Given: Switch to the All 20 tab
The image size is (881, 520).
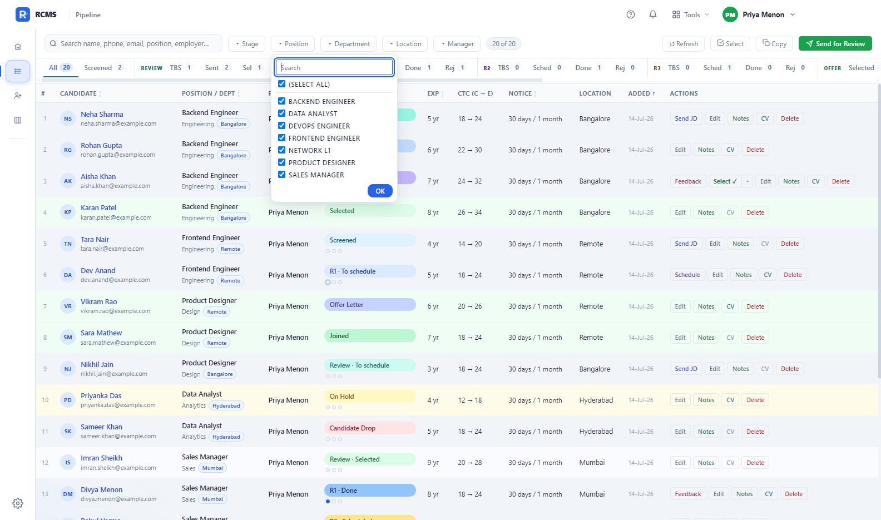Looking at the screenshot, I should 60,68.
